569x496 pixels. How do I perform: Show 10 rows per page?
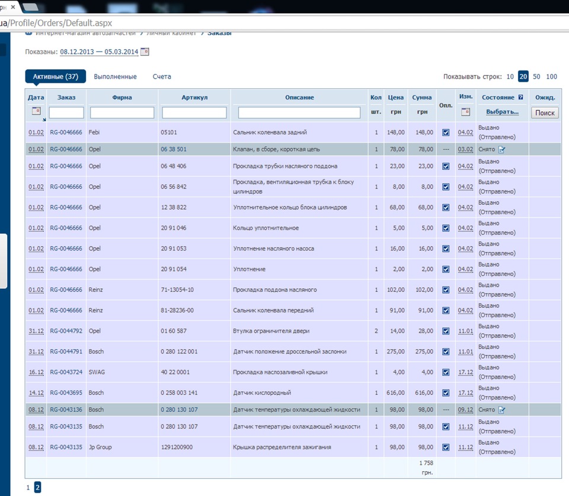510,77
